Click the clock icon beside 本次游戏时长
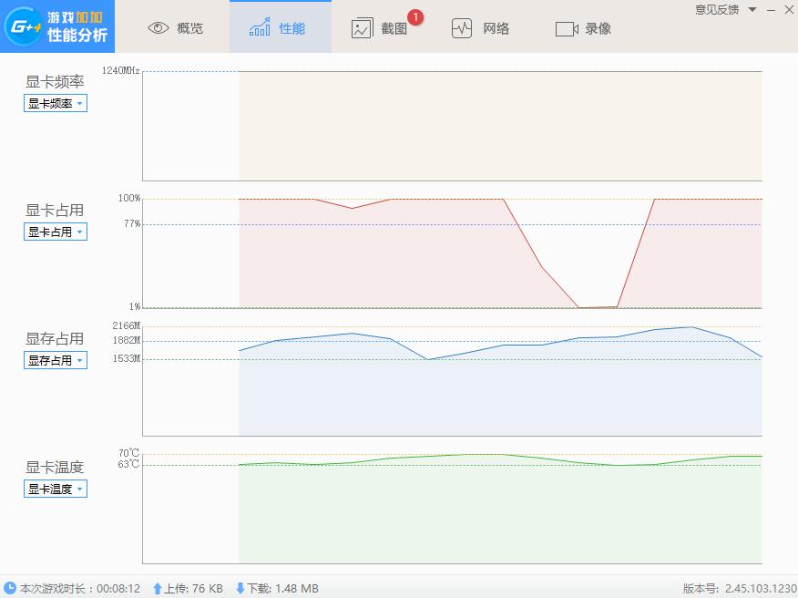This screenshot has width=798, height=598. tap(9, 588)
